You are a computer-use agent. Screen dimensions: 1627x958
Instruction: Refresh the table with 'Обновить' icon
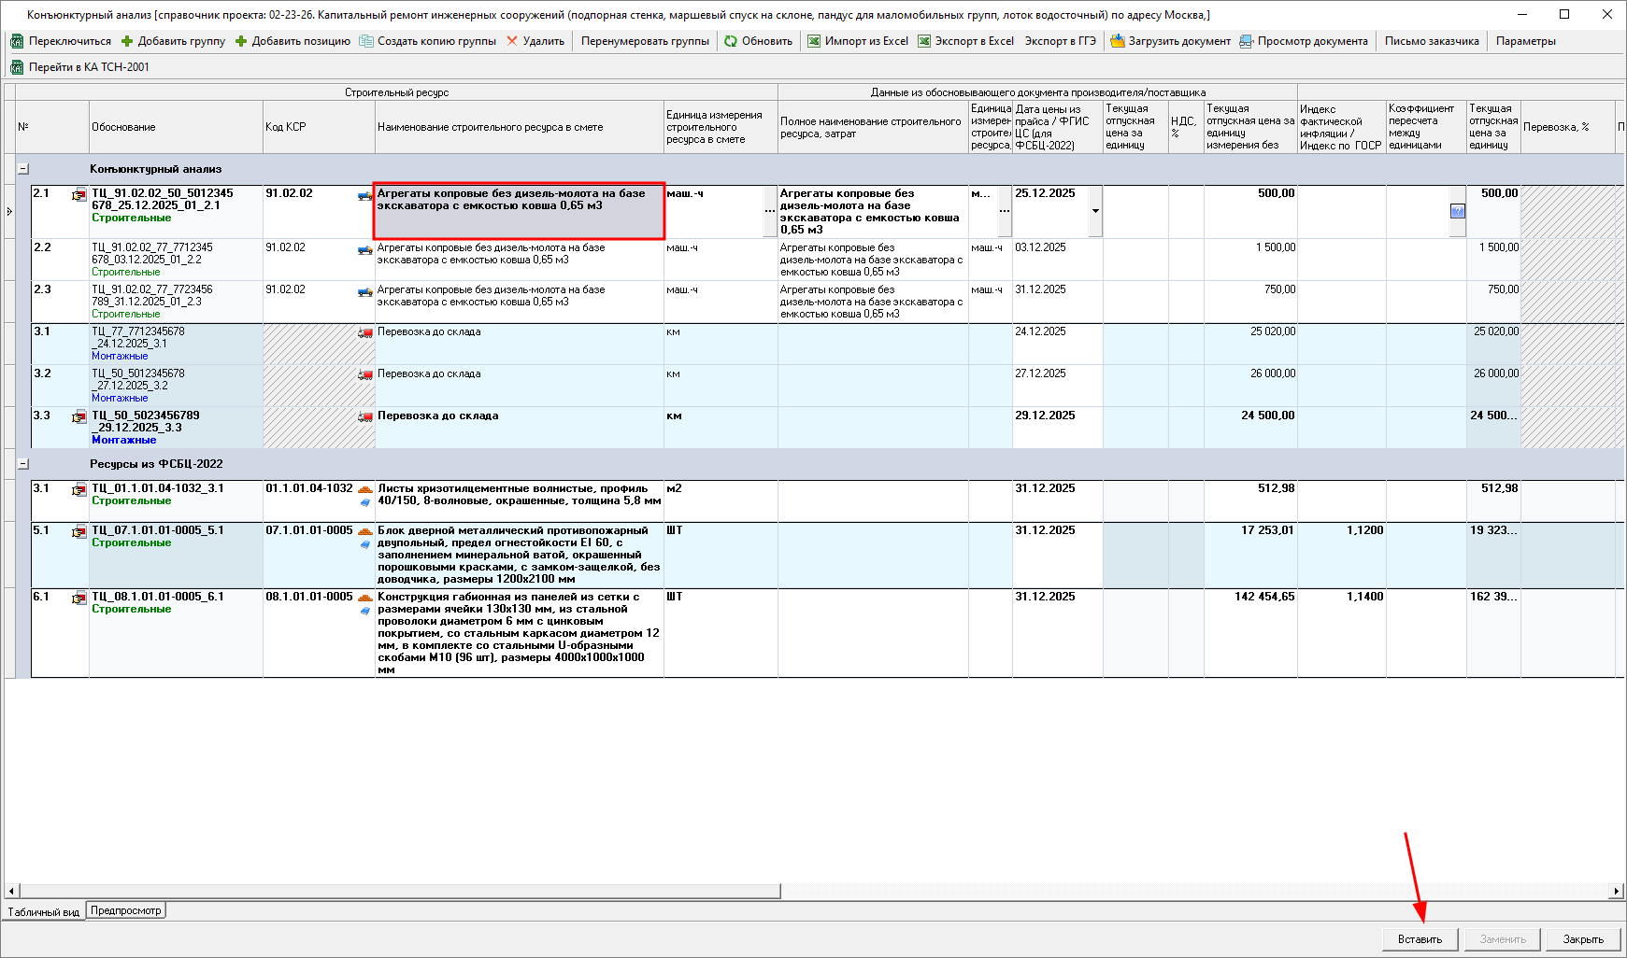click(x=731, y=41)
